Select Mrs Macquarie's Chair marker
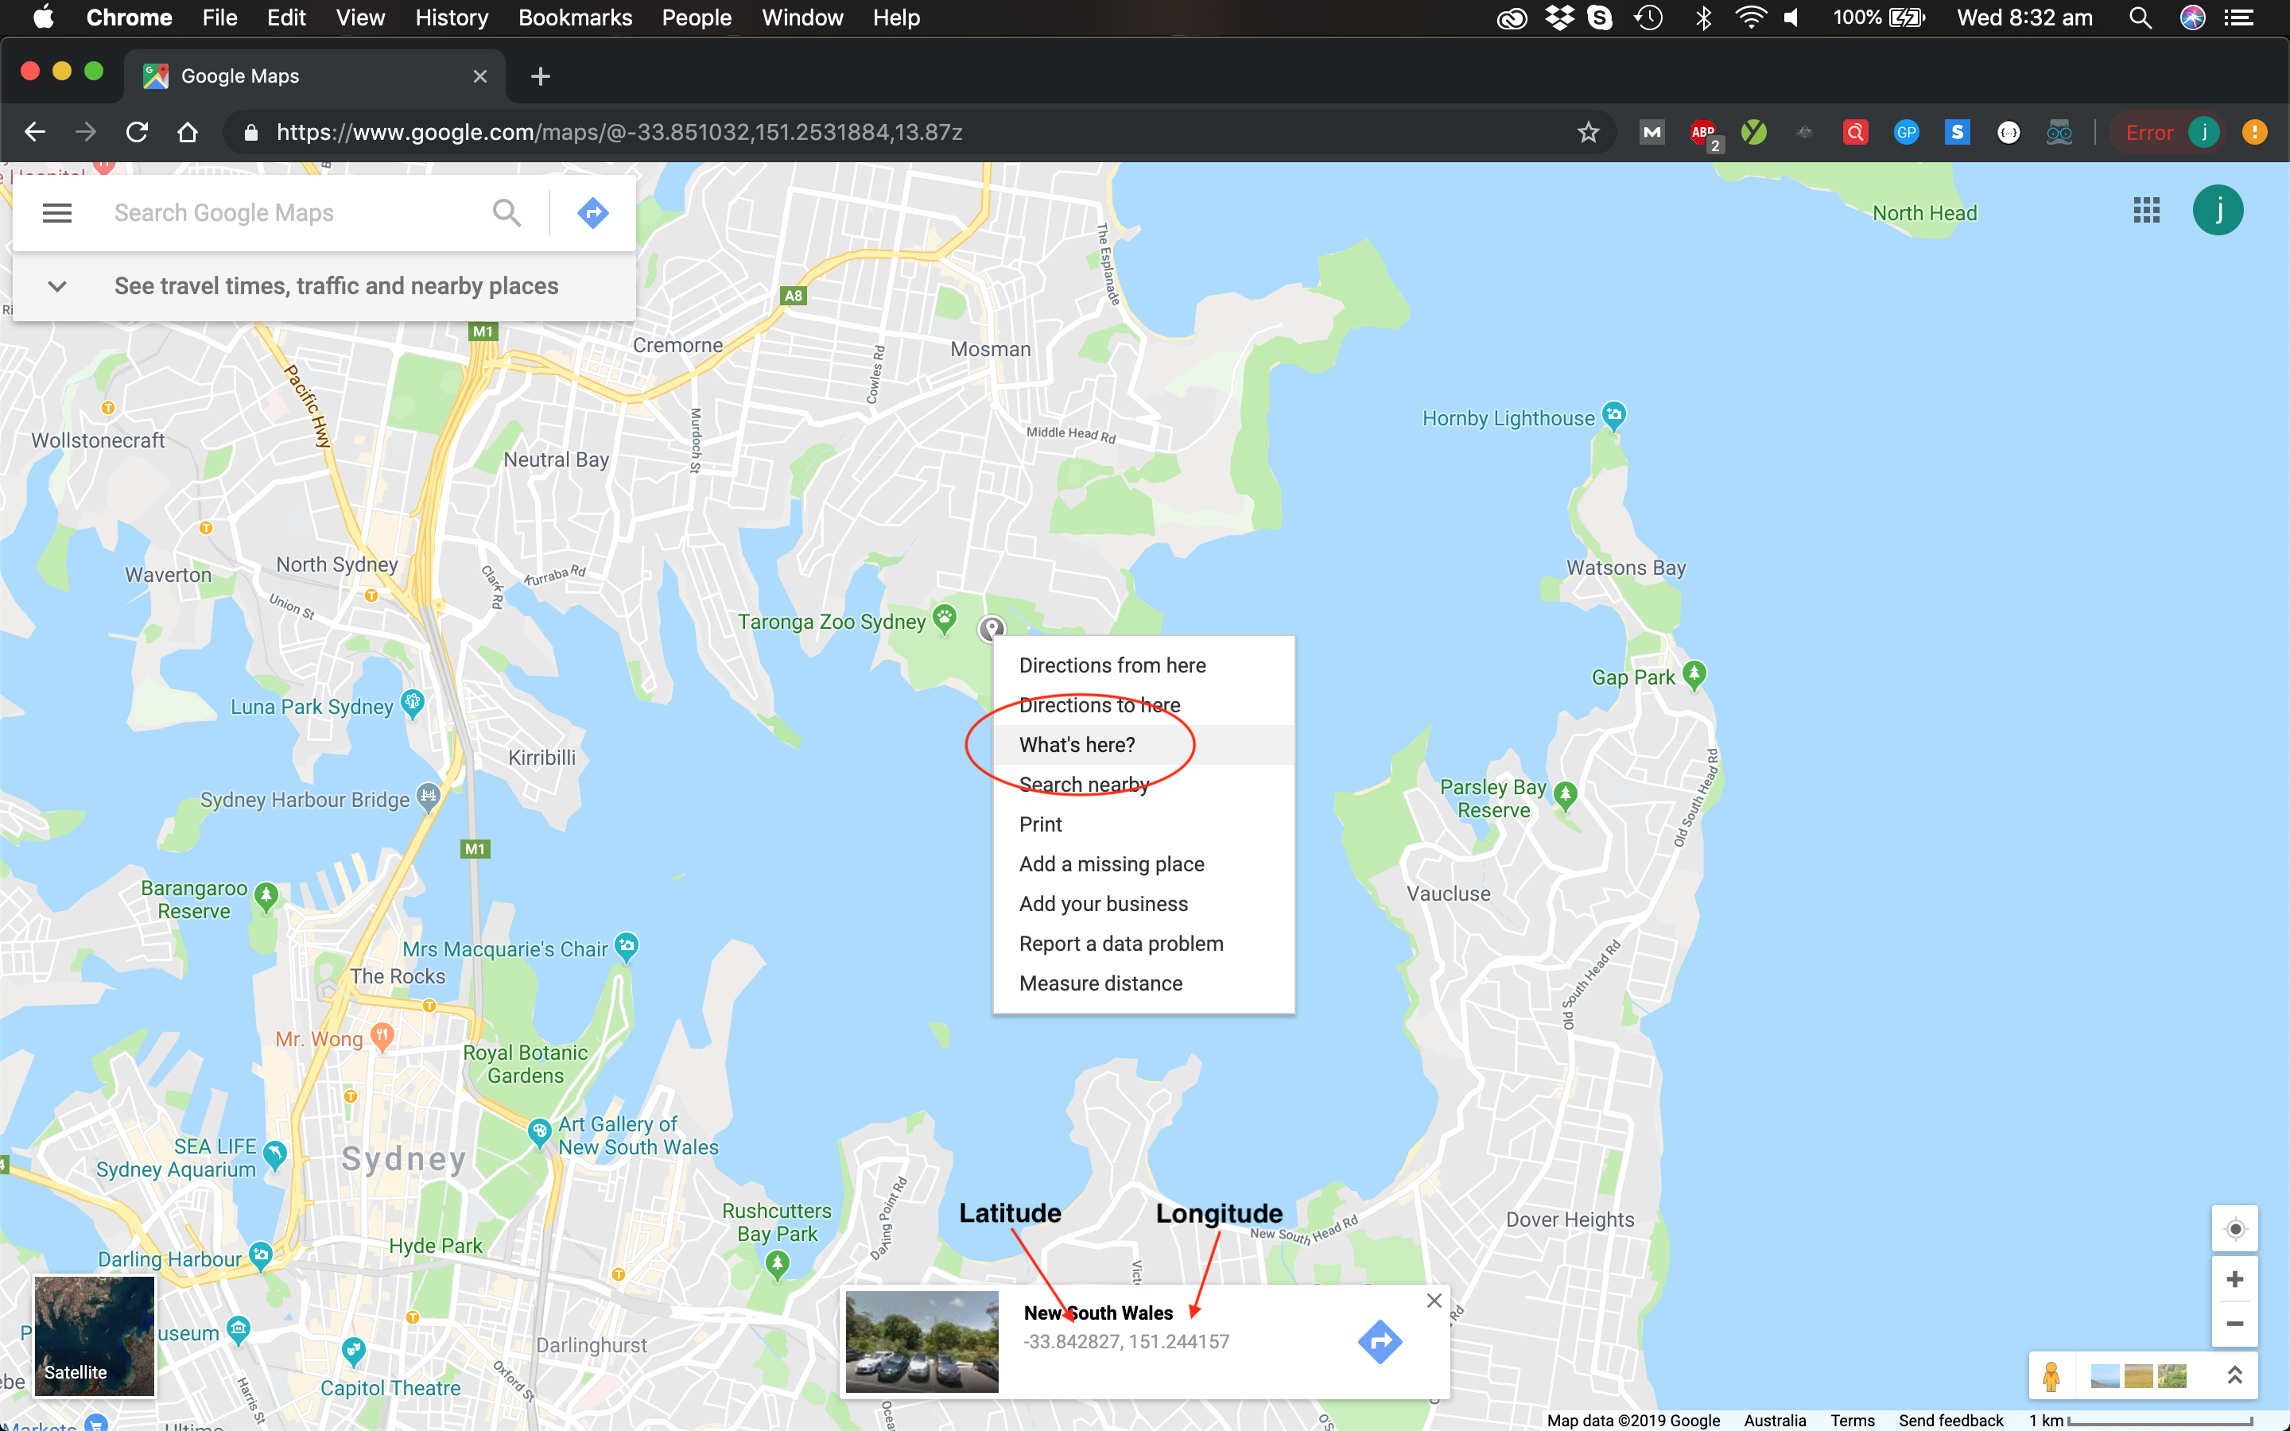 pos(627,945)
